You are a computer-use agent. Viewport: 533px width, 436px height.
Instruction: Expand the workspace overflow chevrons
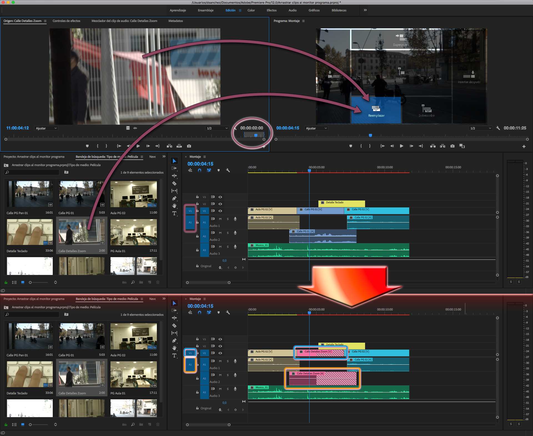(x=365, y=10)
